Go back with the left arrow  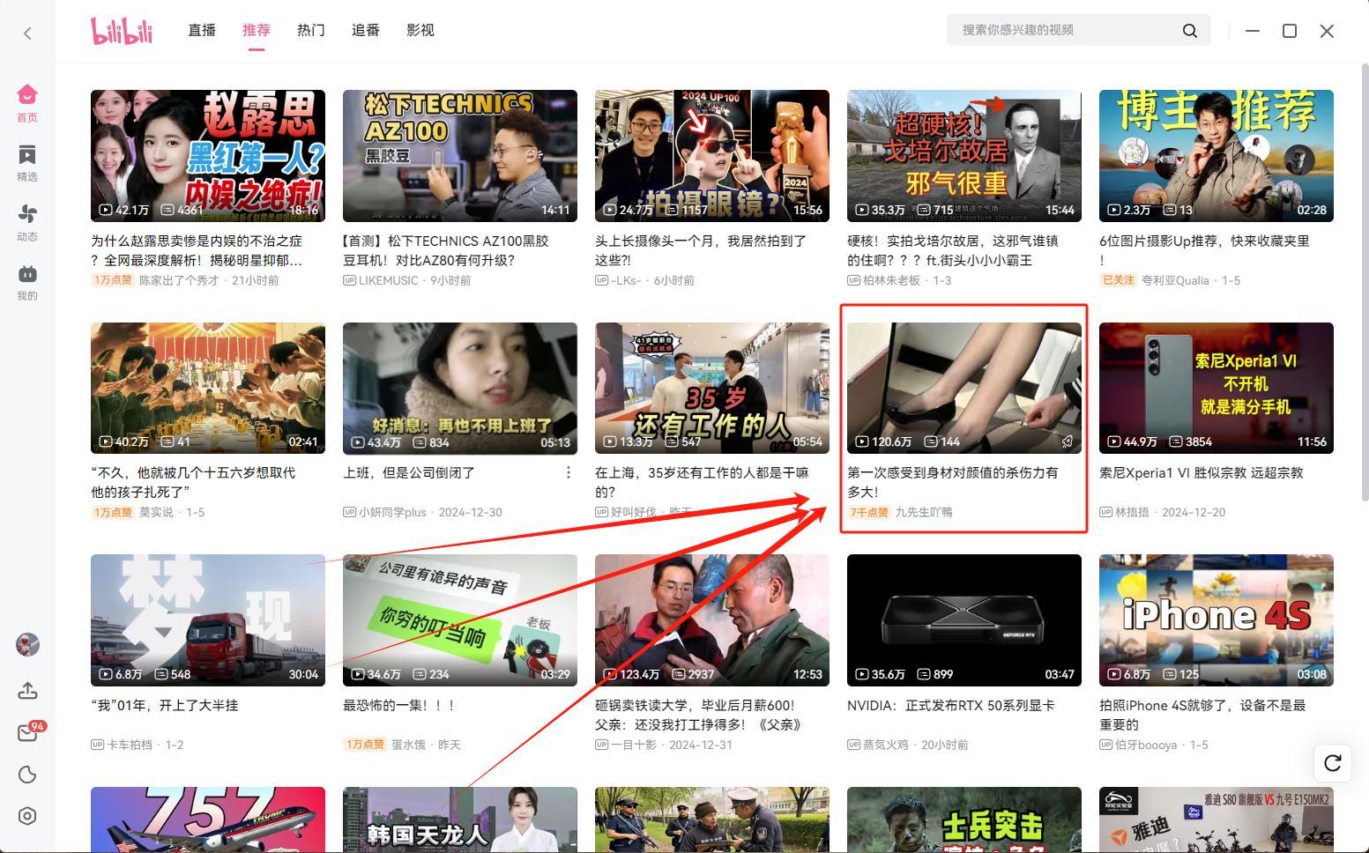(x=27, y=33)
